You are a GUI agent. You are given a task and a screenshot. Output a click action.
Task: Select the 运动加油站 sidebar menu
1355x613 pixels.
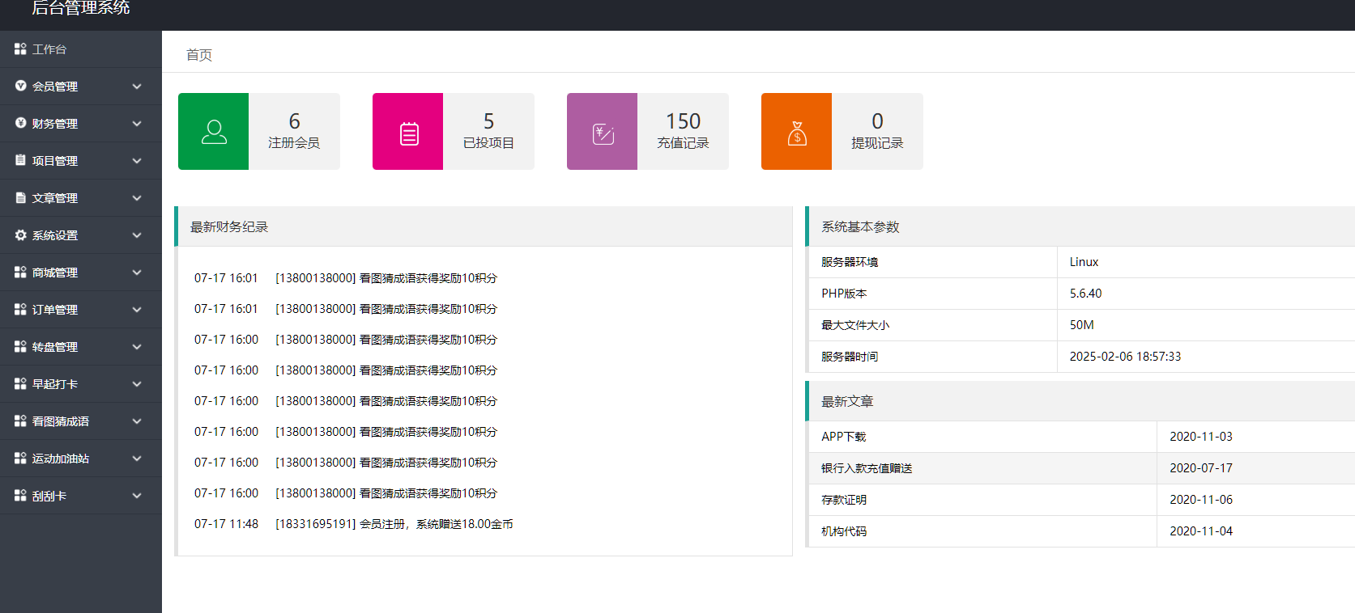61,459
